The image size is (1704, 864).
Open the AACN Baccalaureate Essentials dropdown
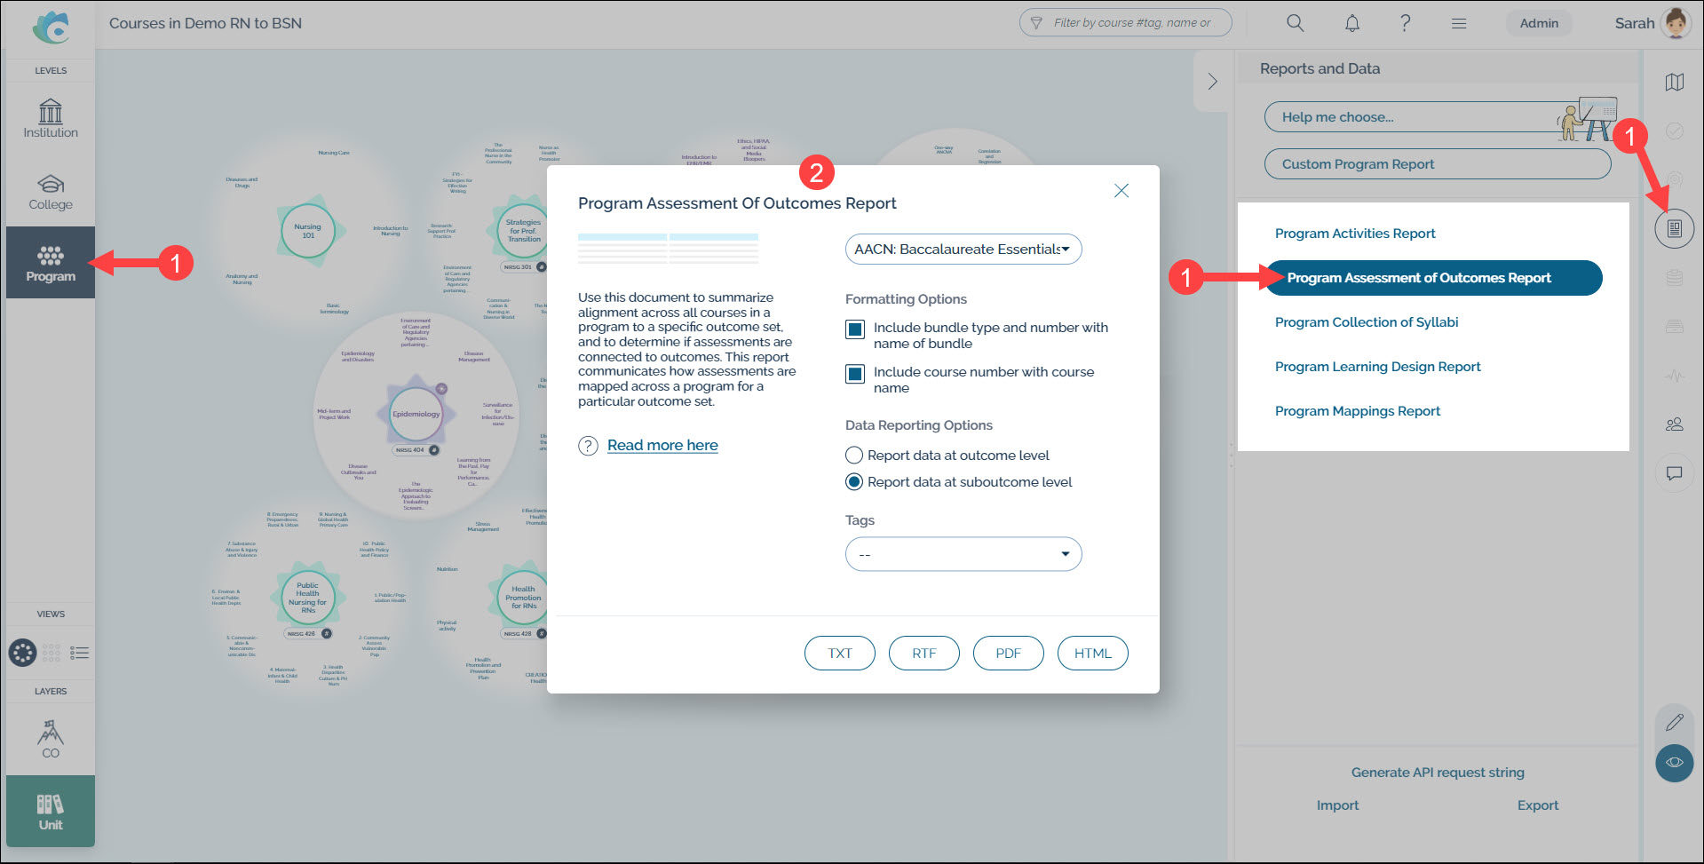pyautogui.click(x=963, y=250)
